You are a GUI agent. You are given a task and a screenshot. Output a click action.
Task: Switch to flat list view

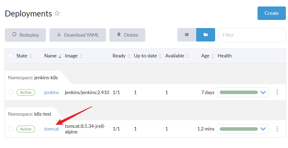point(187,35)
